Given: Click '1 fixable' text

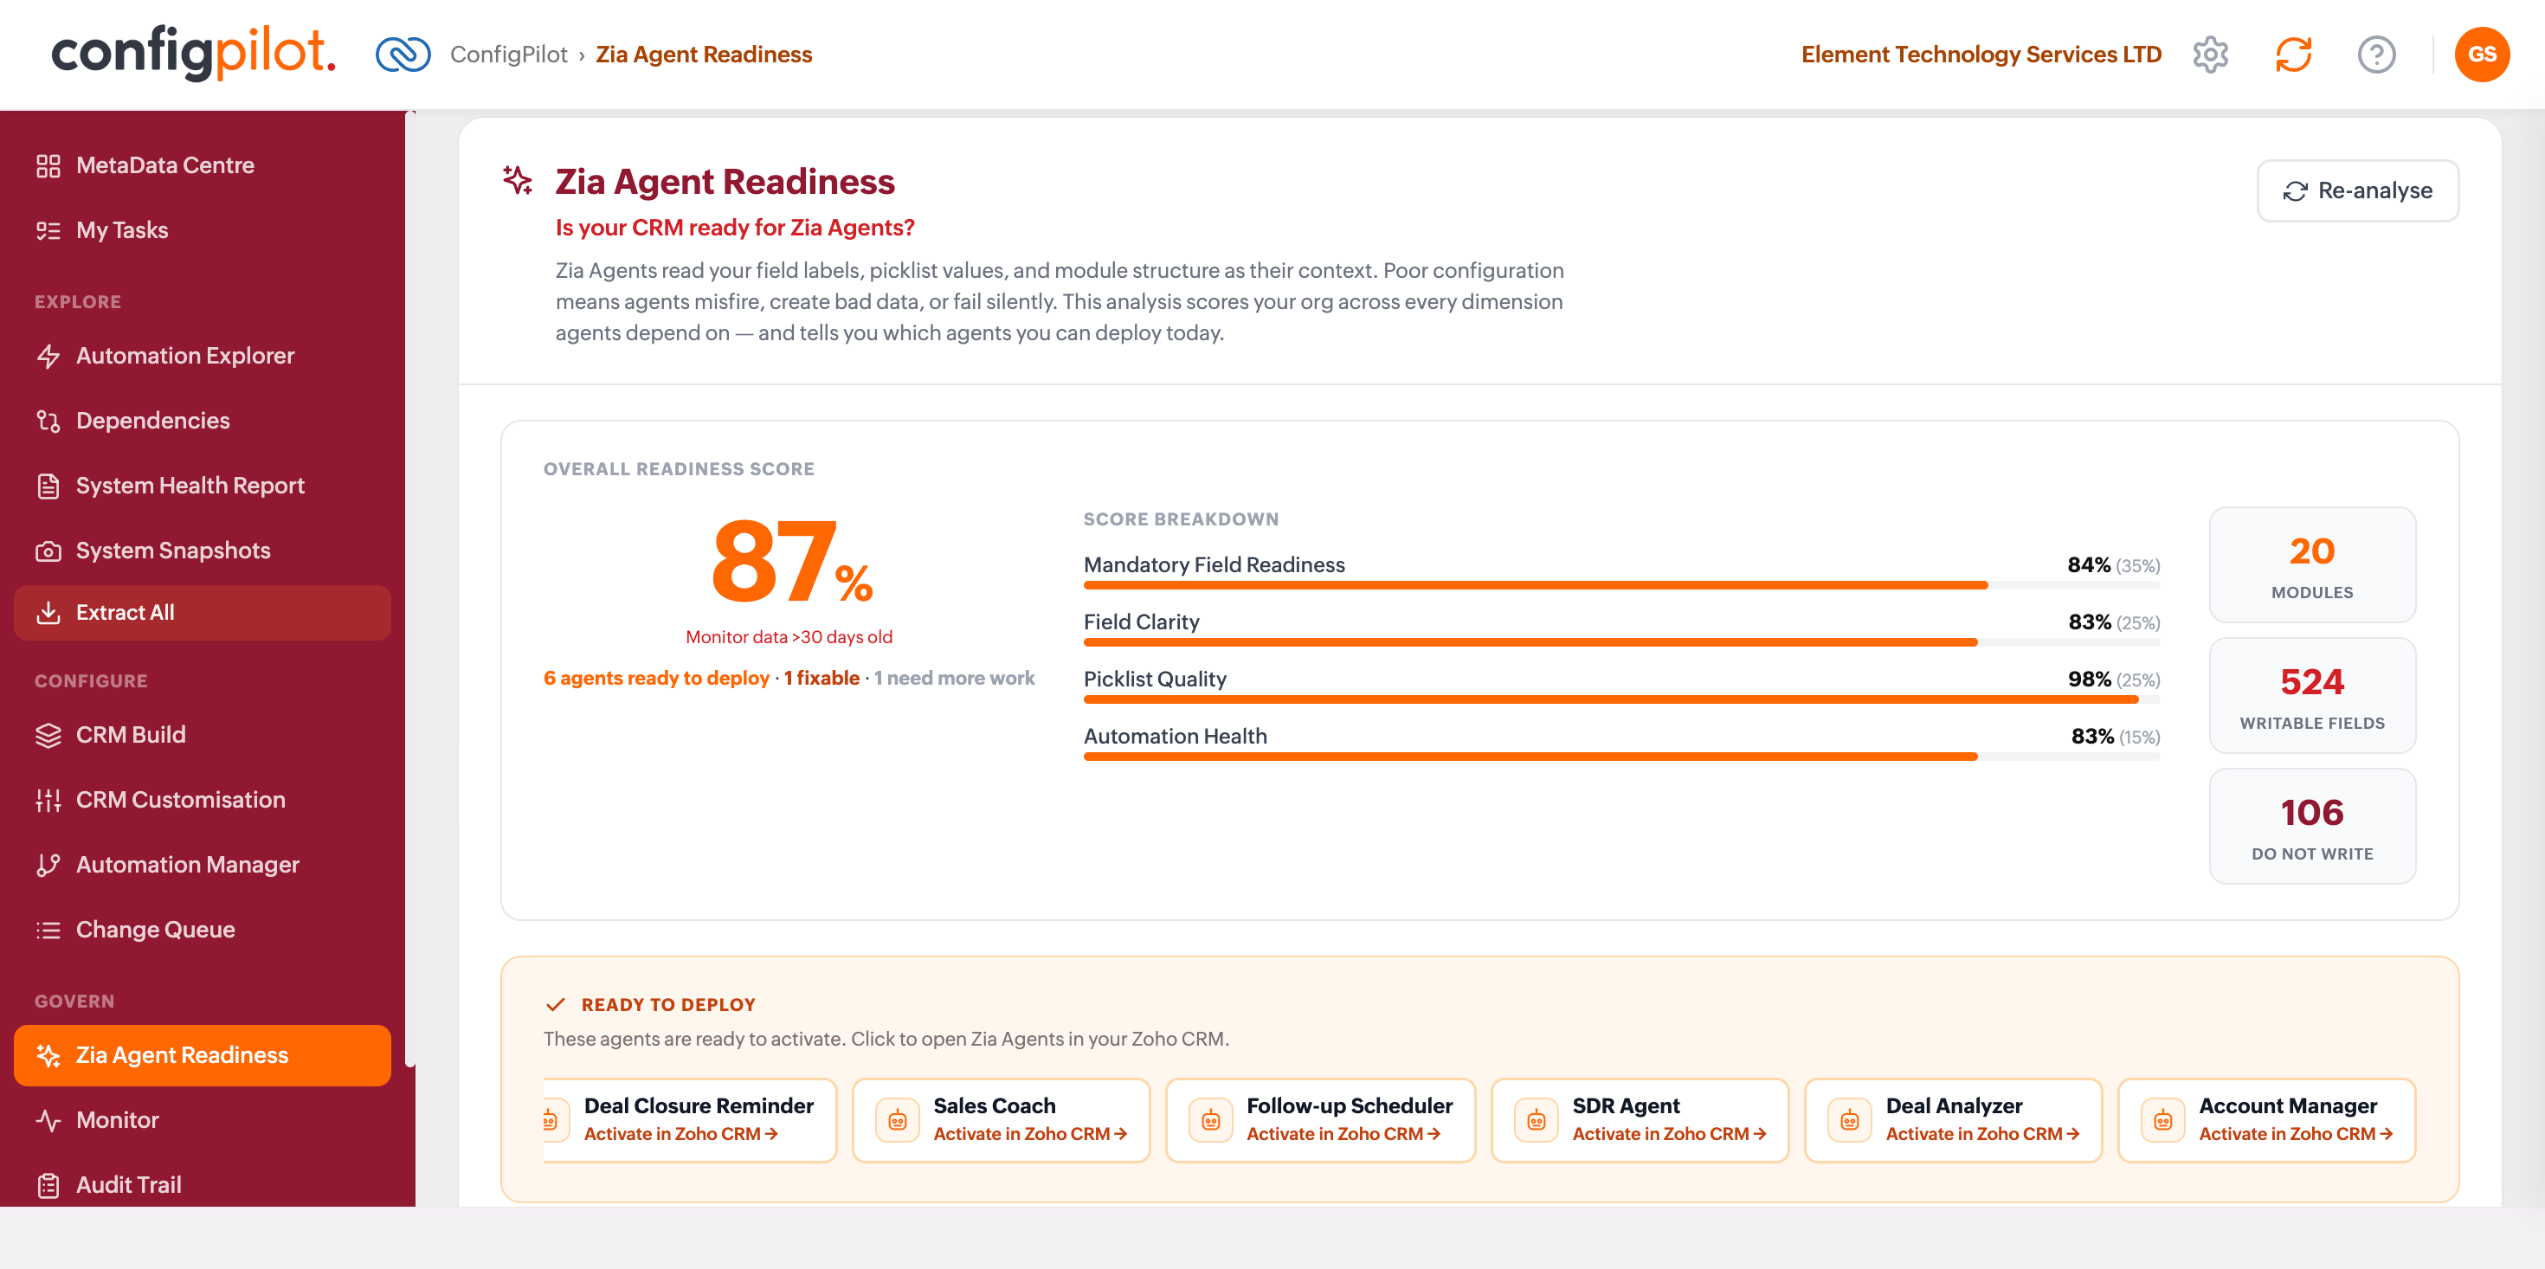Looking at the screenshot, I should pos(821,678).
